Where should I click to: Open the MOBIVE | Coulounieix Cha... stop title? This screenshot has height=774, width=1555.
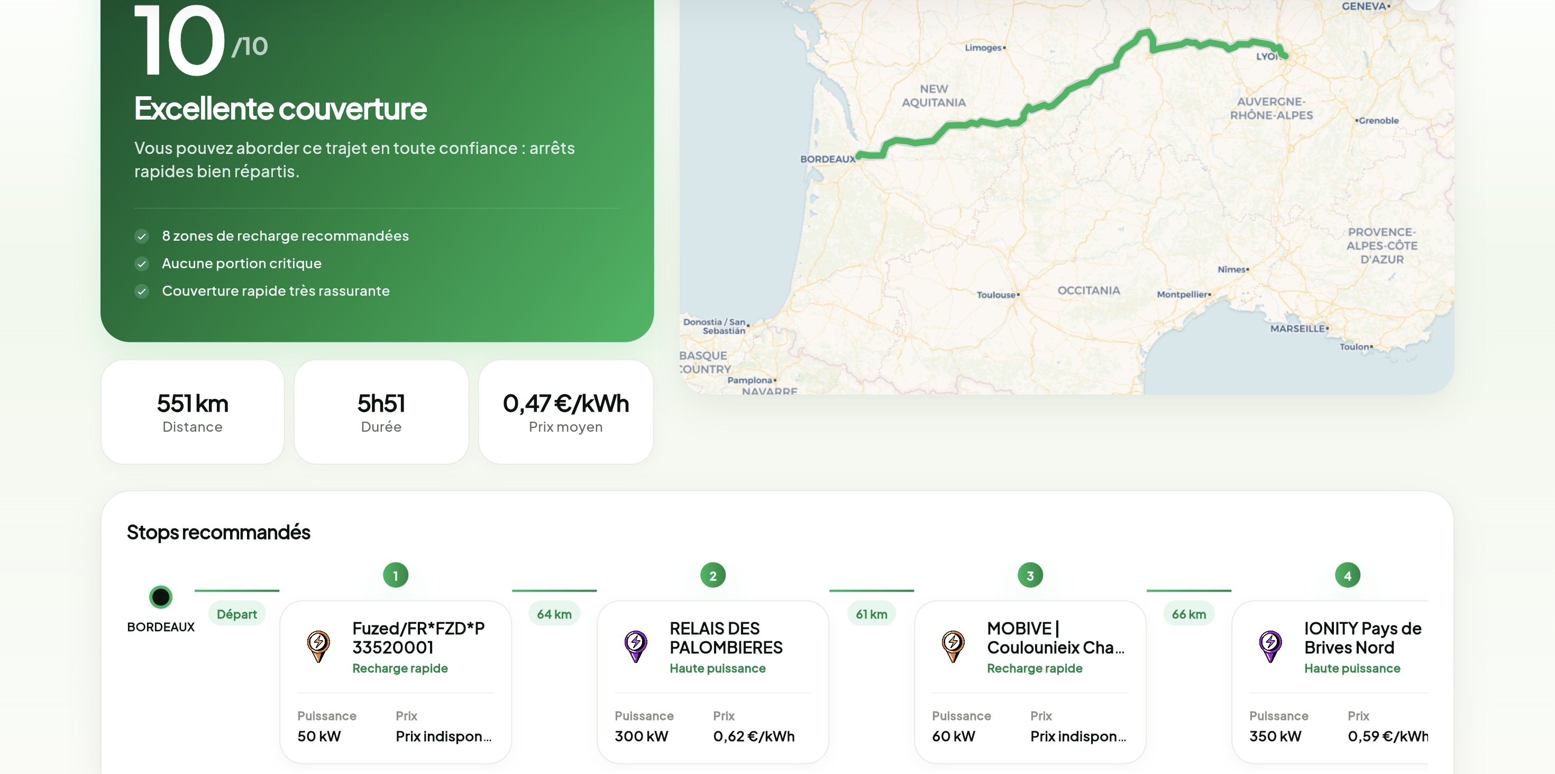(1056, 638)
